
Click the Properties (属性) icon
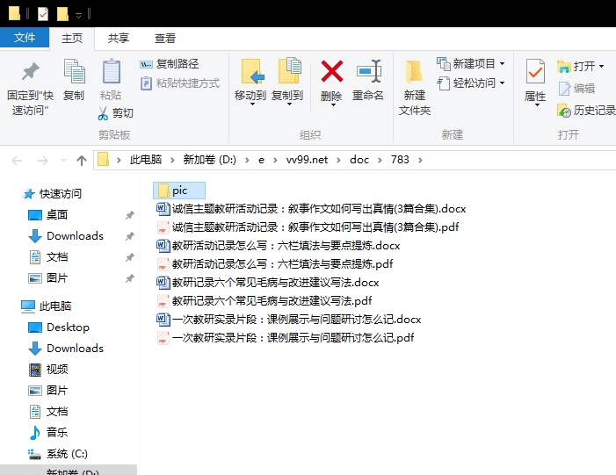coord(535,71)
